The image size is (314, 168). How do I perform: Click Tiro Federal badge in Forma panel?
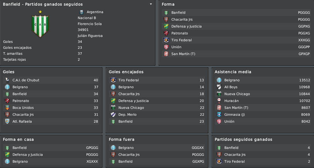pyautogui.click(x=166, y=40)
